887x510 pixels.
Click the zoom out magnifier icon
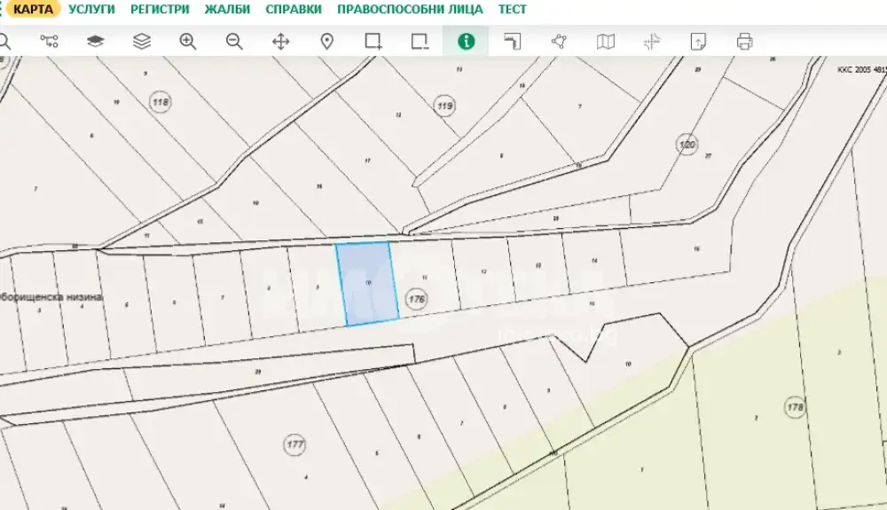tap(234, 41)
